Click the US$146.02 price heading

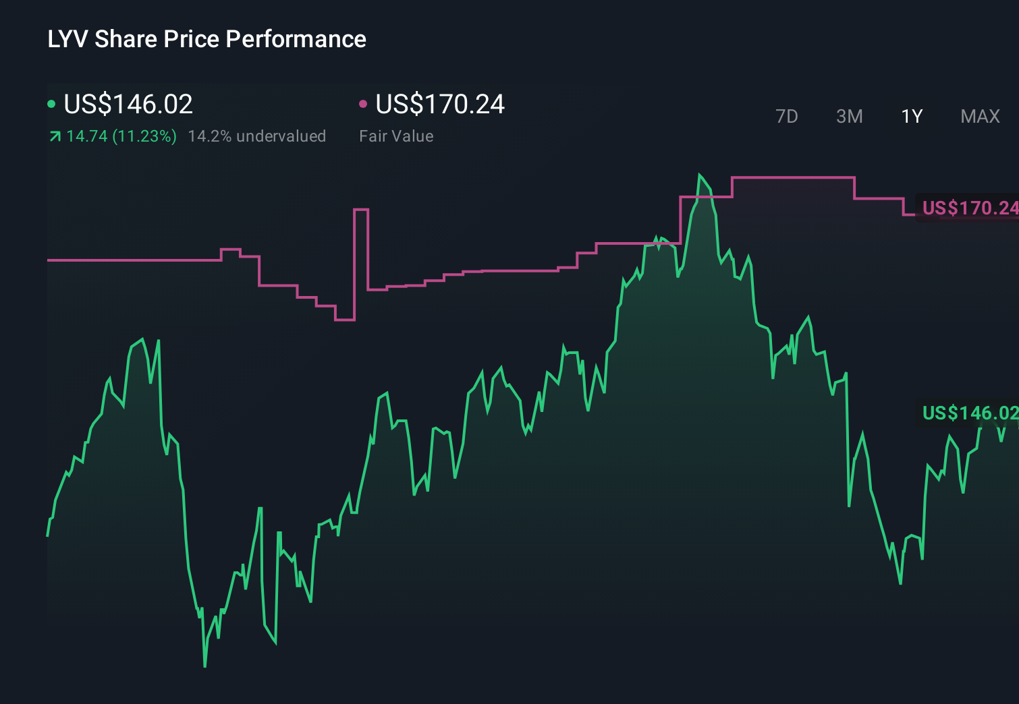(x=127, y=105)
